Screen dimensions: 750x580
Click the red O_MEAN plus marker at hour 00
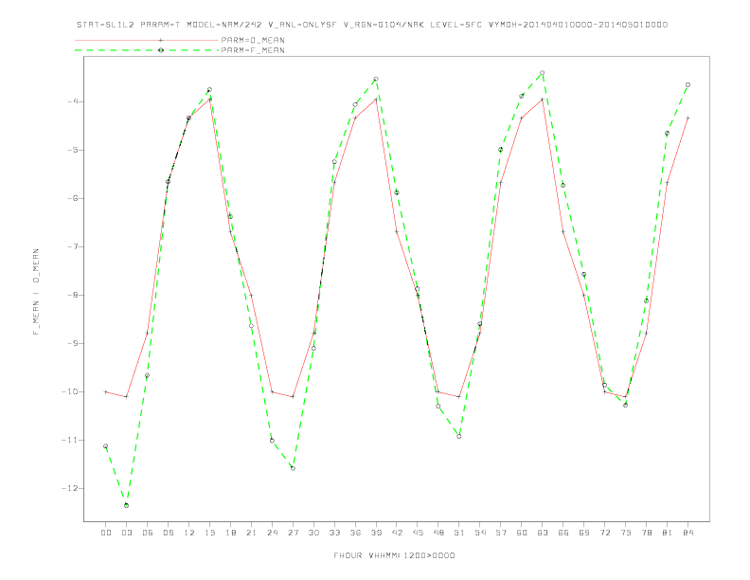(x=106, y=392)
